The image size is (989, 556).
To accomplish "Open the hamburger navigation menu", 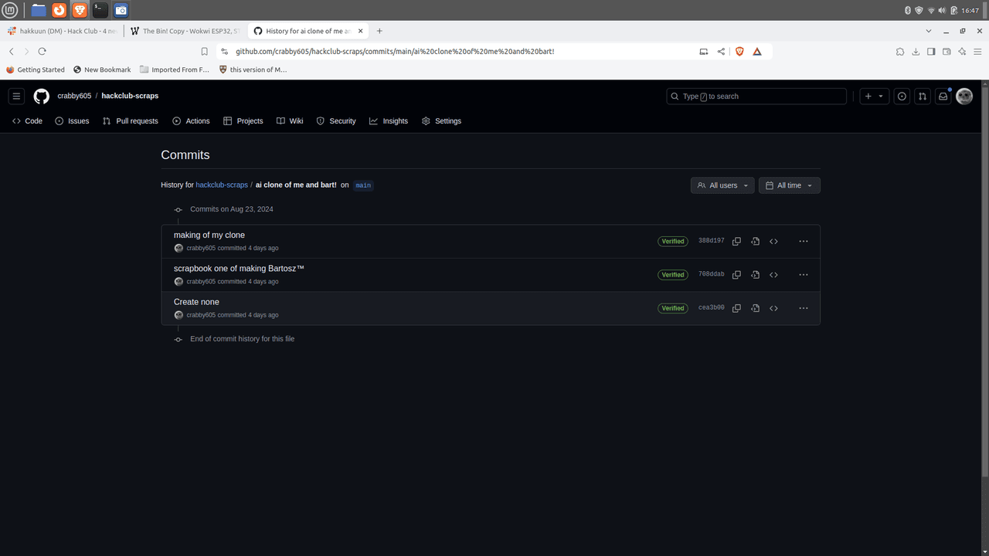I will (16, 97).
